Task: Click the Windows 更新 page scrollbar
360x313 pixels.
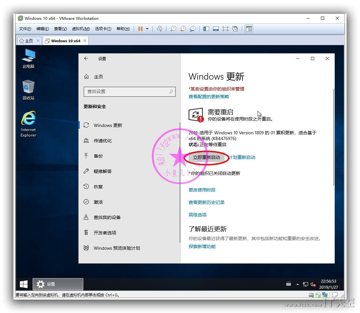Action: click(x=334, y=137)
